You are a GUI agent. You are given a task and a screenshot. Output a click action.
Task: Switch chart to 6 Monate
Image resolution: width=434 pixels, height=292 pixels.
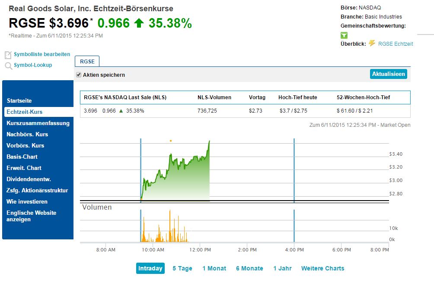click(249, 268)
